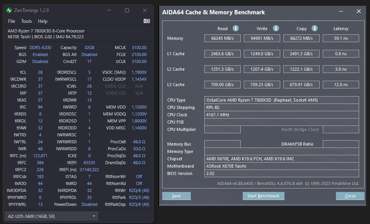Click the MEM VDD 1,1500V value

(139, 107)
